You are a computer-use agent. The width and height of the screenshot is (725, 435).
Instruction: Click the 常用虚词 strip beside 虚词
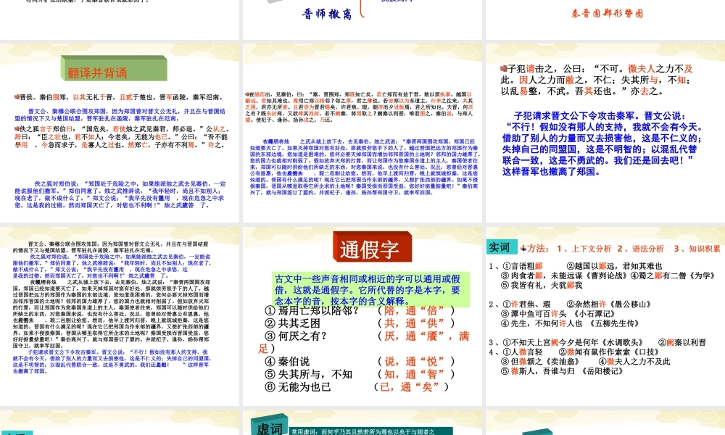click(x=370, y=432)
